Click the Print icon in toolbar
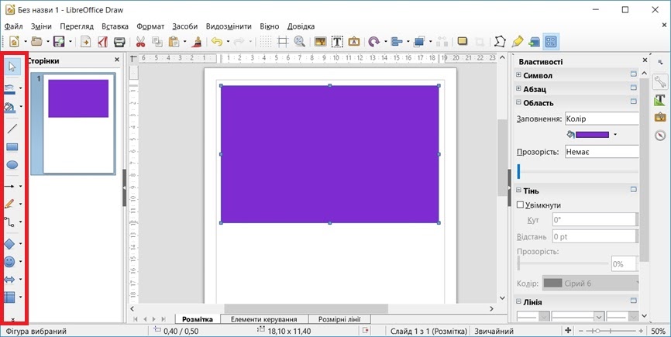The image size is (671, 337). click(120, 42)
